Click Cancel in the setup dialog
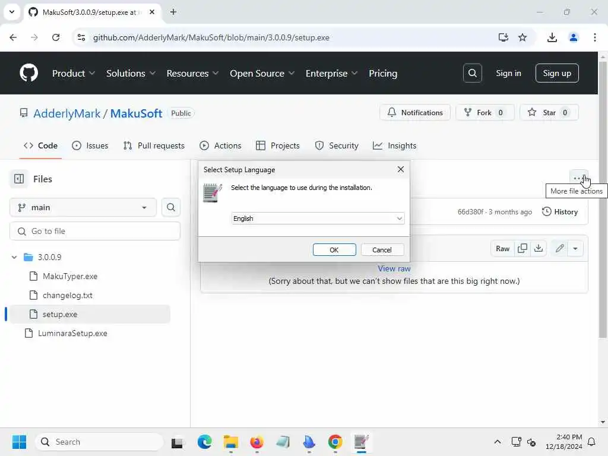The height and width of the screenshot is (456, 608). pos(382,250)
